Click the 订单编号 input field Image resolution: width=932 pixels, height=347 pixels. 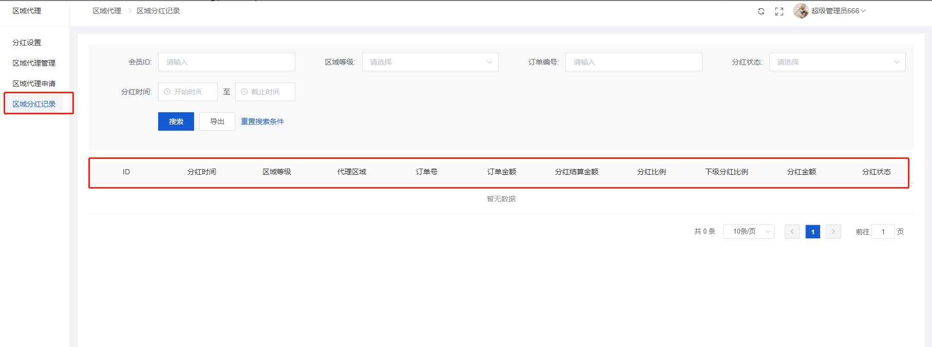[633, 62]
